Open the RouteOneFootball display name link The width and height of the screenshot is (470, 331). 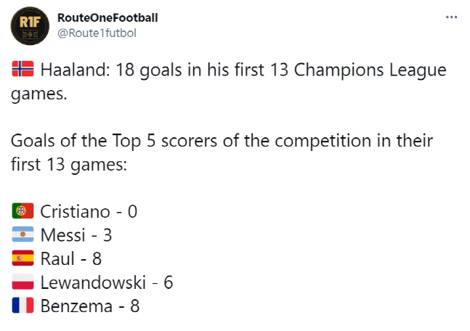tap(106, 17)
